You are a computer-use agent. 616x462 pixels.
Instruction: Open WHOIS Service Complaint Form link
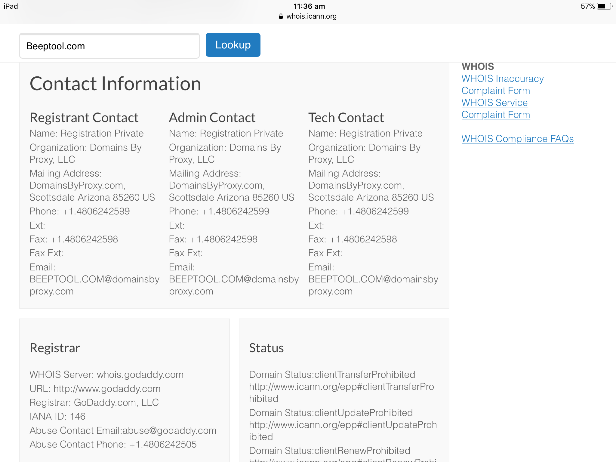coord(496,109)
